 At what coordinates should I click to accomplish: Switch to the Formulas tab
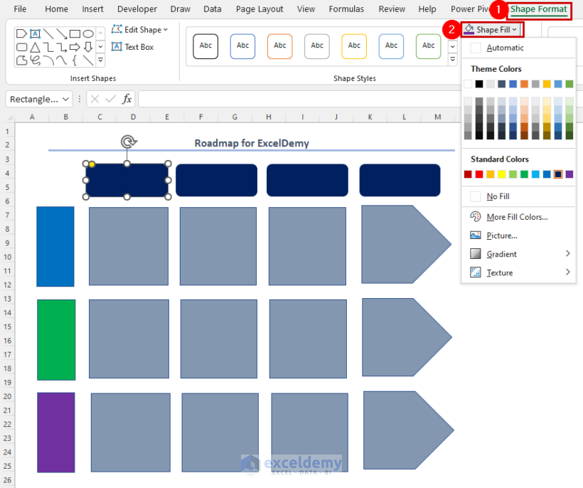tap(346, 9)
